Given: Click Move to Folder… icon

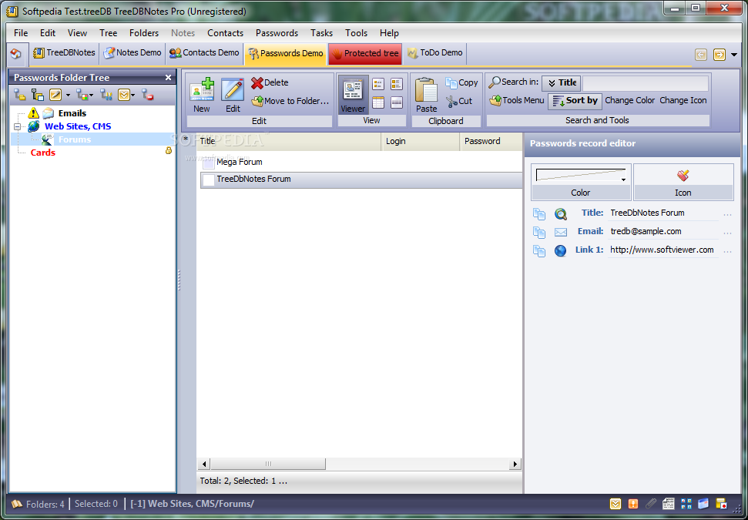Looking at the screenshot, I should [x=290, y=101].
